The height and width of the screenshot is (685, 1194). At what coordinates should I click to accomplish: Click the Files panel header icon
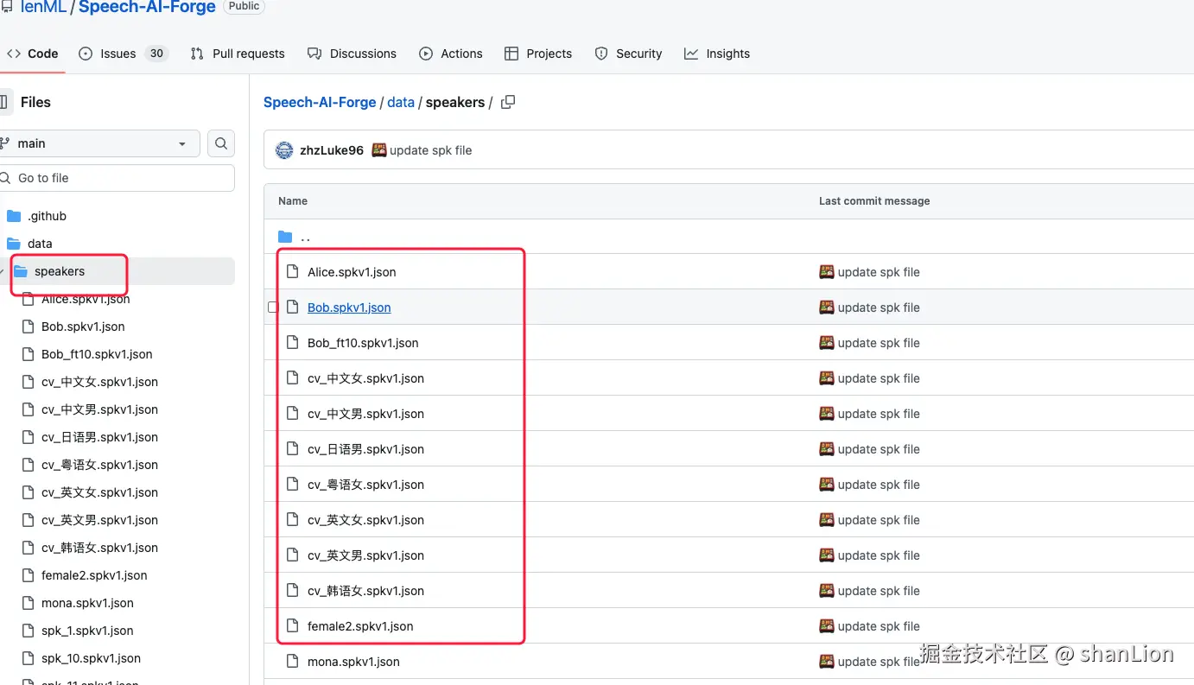pyautogui.click(x=4, y=102)
